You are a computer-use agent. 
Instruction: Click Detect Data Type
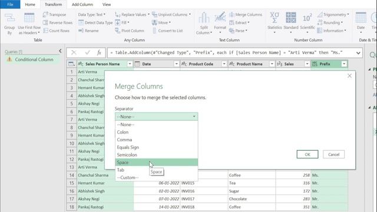[x=95, y=22]
